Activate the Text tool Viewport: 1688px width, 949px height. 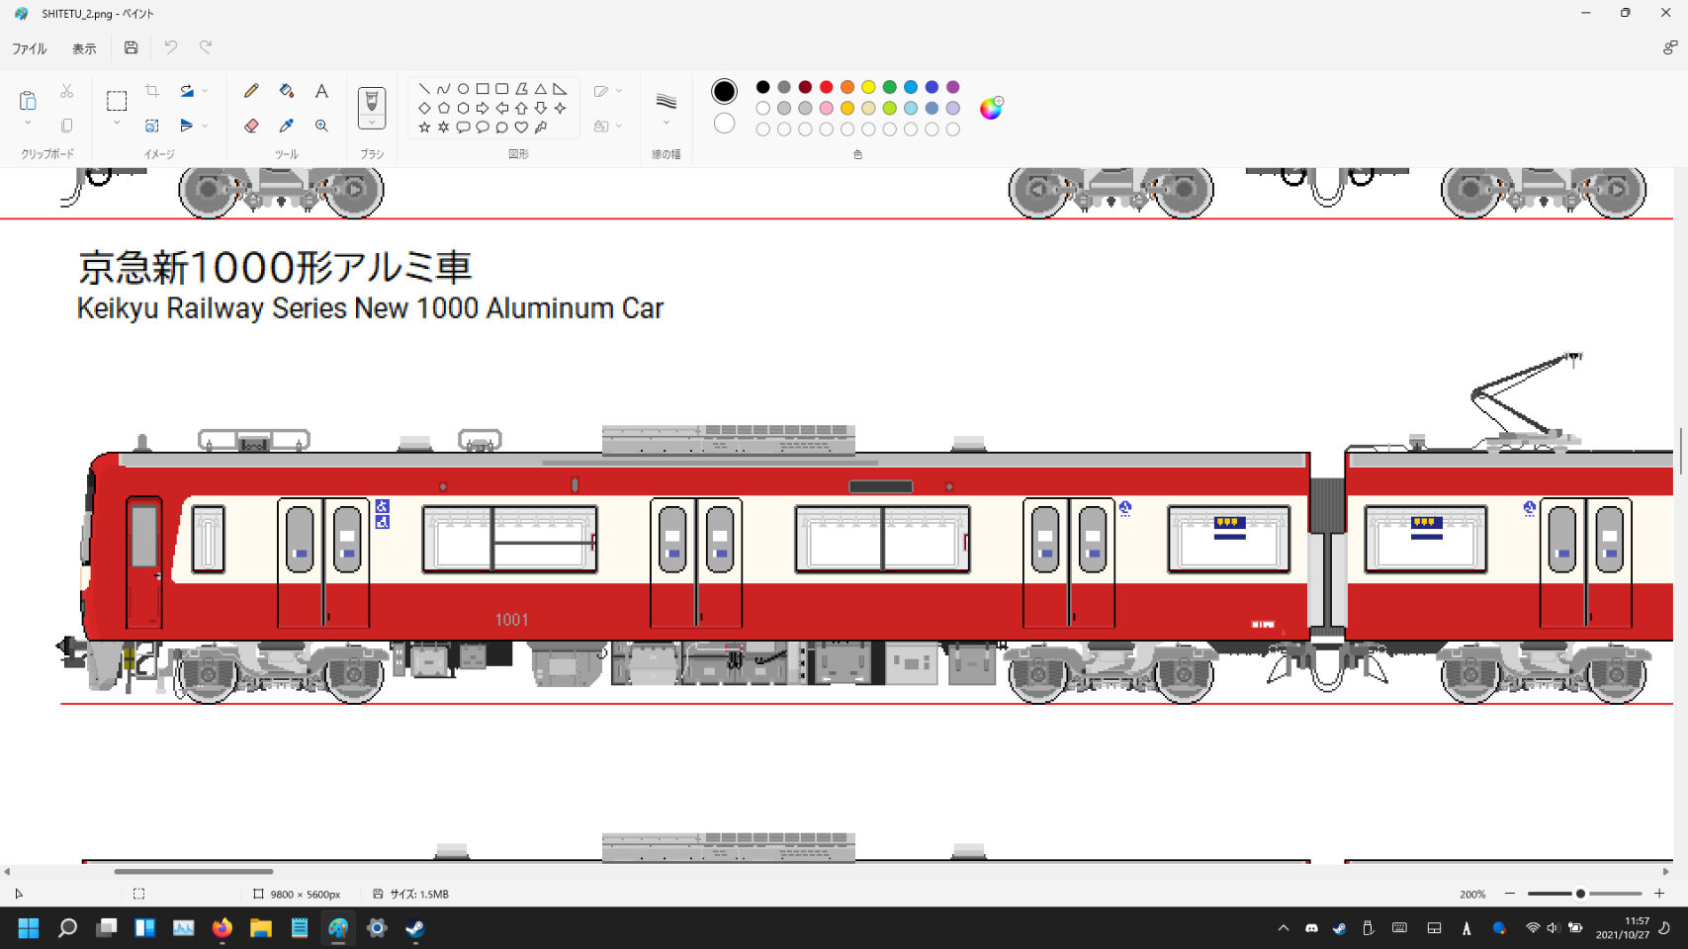point(321,91)
